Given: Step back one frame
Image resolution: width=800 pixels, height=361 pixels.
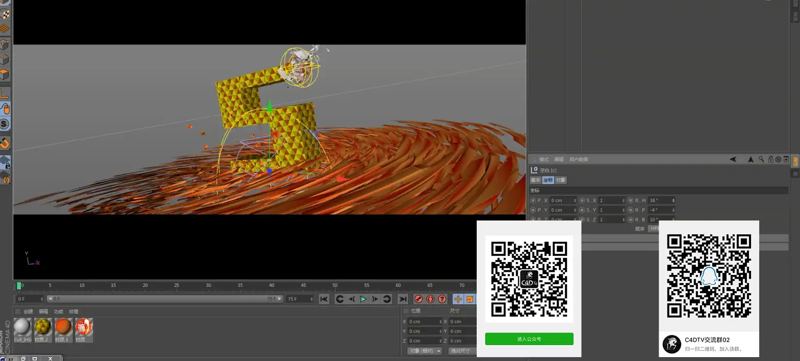Looking at the screenshot, I should 351,299.
